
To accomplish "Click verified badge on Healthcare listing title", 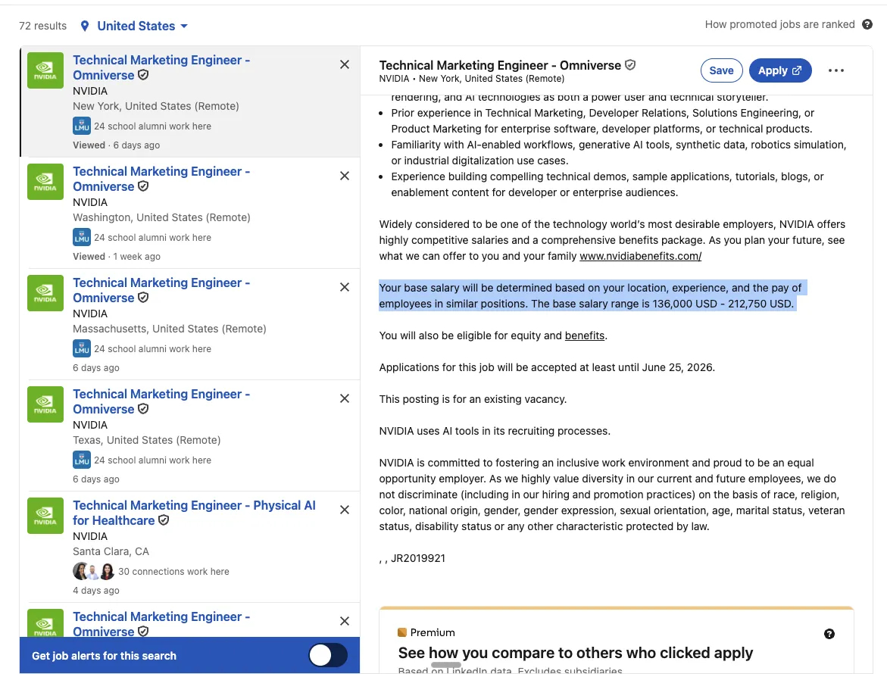I will click(x=164, y=520).
